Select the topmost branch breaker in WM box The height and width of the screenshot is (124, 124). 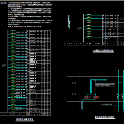(x=89, y=15)
